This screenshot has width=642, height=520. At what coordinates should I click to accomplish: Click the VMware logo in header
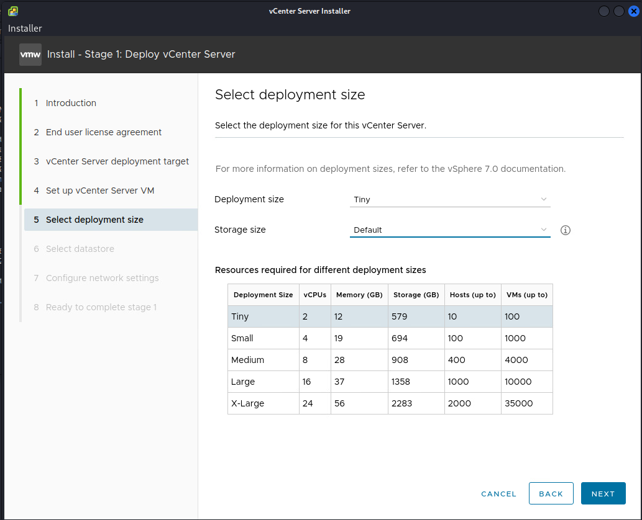click(30, 54)
